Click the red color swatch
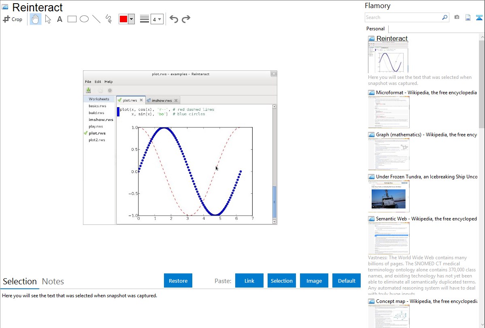The image size is (485, 328). (x=123, y=19)
